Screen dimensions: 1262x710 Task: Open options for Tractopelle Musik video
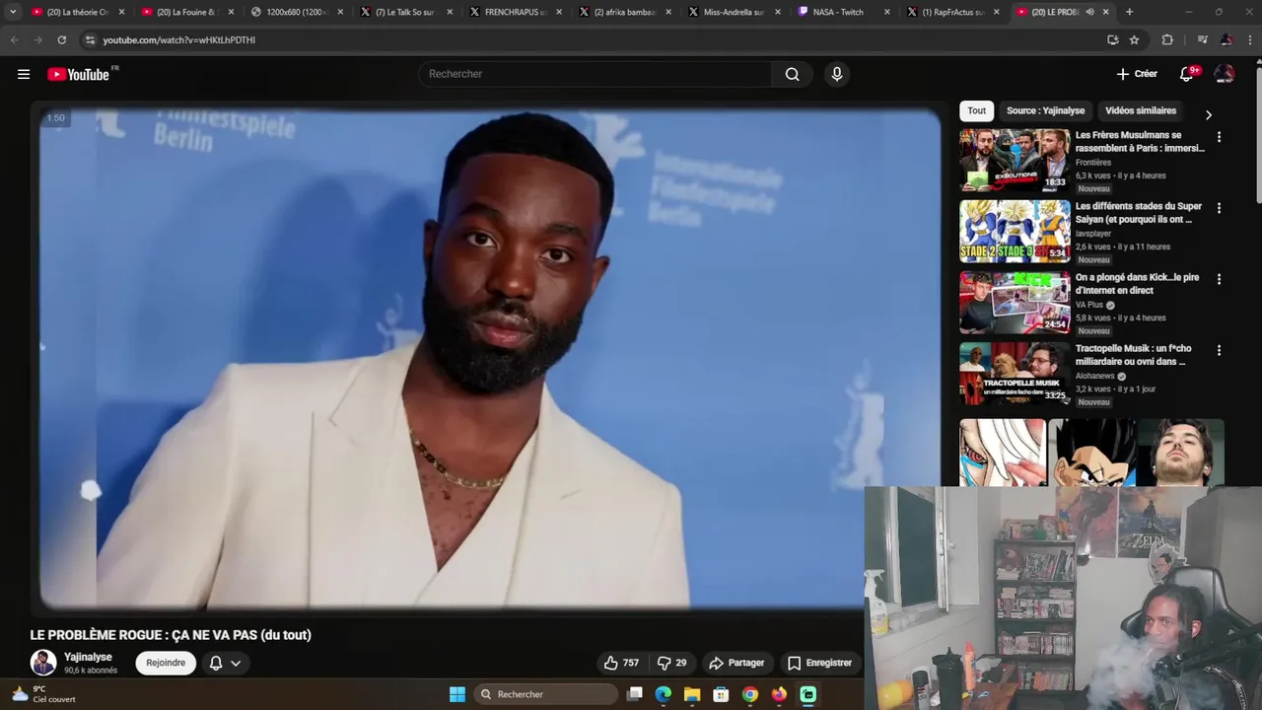tap(1219, 350)
